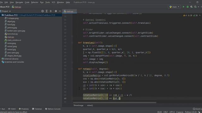Restore down the PyCharm window
Screen dimensions: 202x113
pyautogui.click(x=197, y=2)
